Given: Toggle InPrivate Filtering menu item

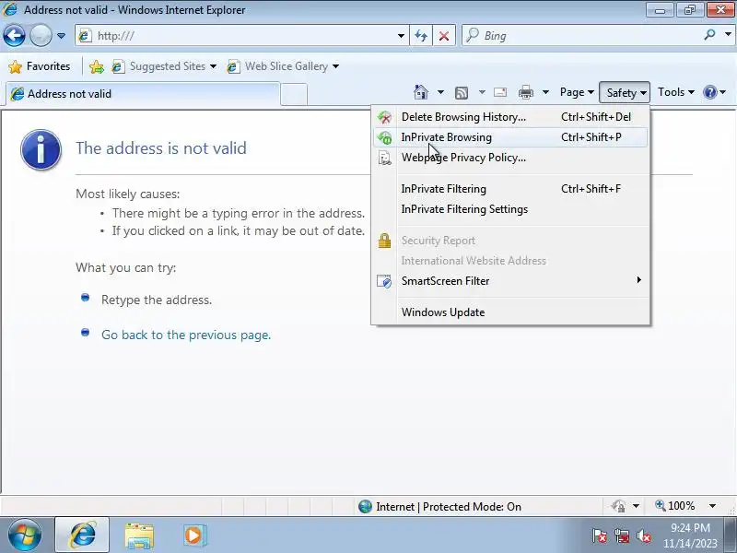Looking at the screenshot, I should 510,189.
